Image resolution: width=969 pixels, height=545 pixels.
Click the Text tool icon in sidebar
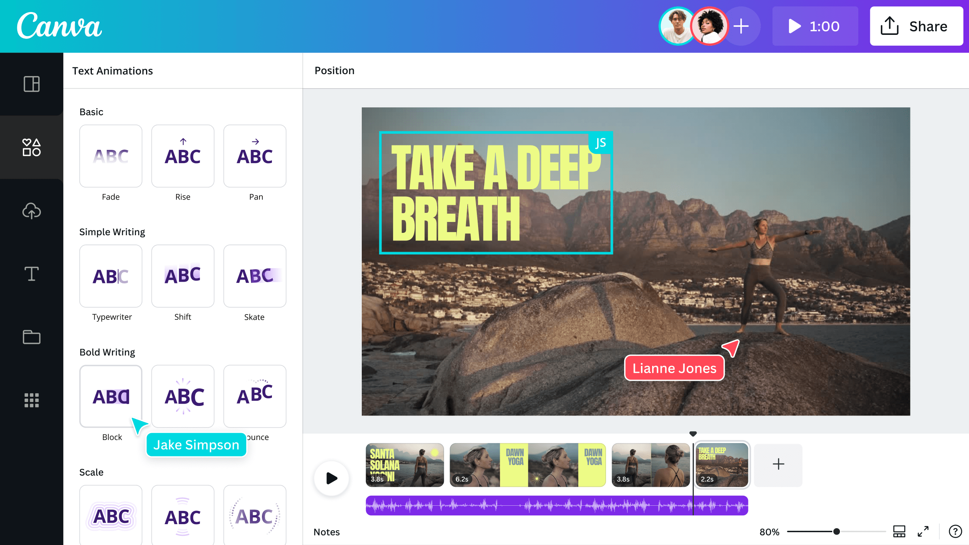coord(31,273)
